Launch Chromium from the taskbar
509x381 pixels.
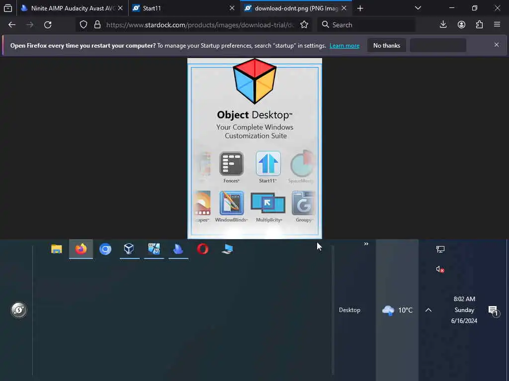[x=105, y=249]
